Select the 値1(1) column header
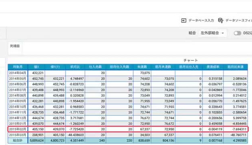 point(55,67)
